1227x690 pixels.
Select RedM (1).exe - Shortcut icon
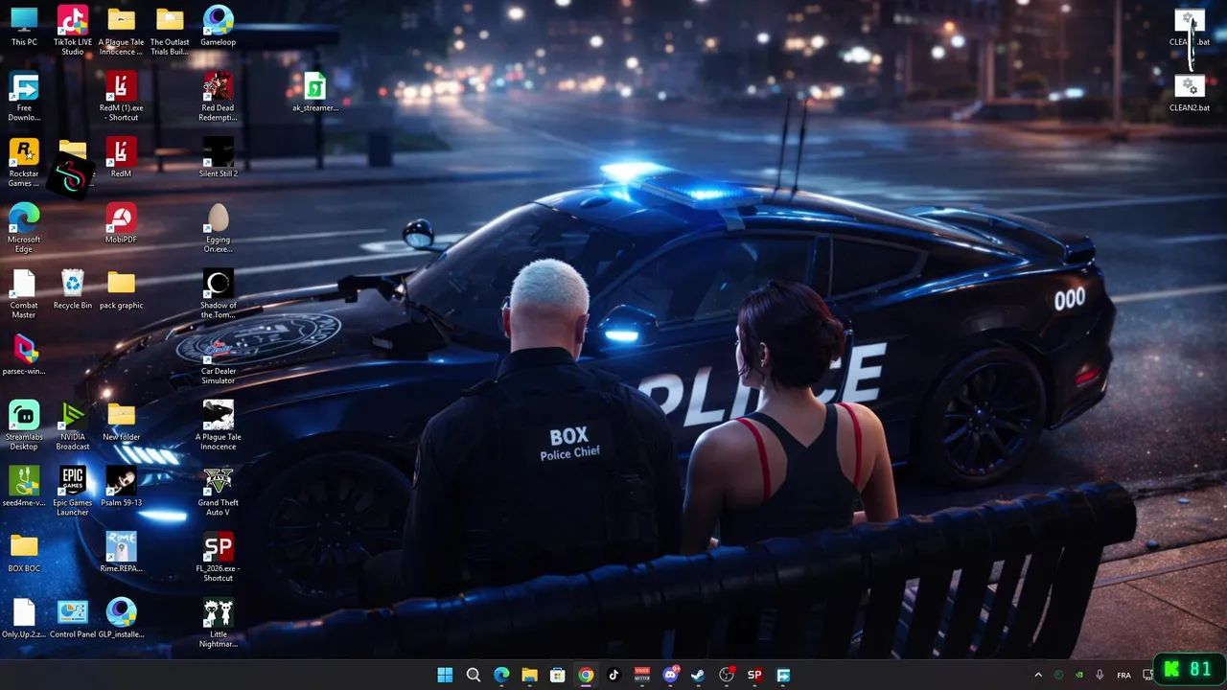click(121, 97)
